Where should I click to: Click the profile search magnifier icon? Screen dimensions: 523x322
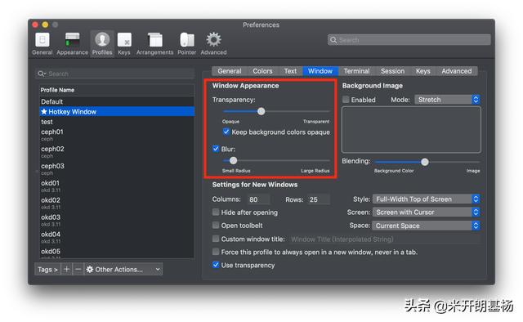pyautogui.click(x=42, y=74)
